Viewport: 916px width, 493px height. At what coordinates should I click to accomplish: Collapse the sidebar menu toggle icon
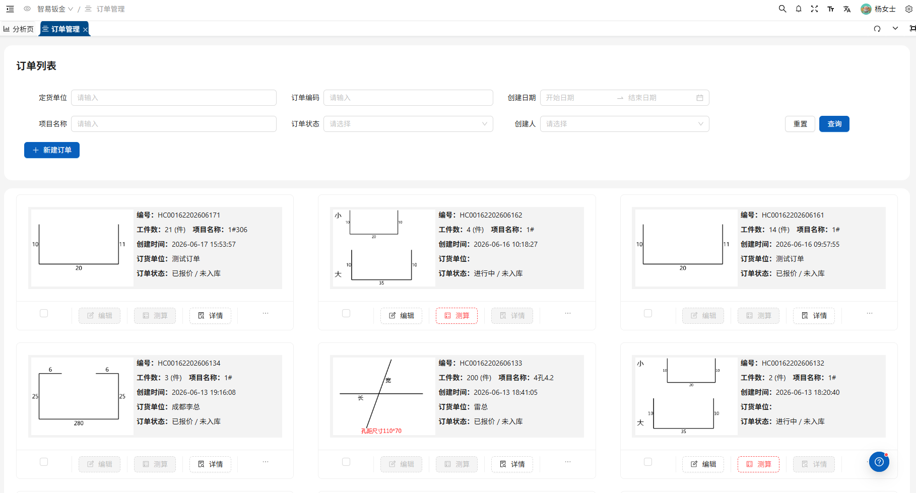pos(10,9)
